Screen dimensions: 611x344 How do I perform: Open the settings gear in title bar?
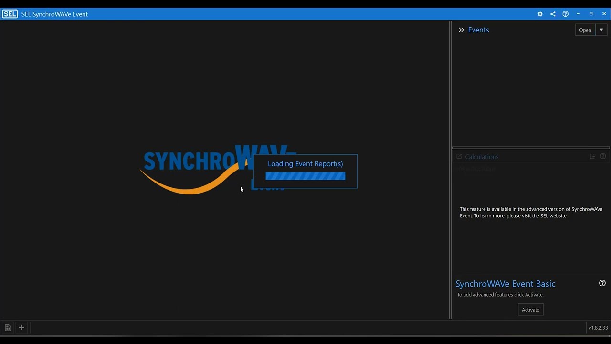point(540,14)
